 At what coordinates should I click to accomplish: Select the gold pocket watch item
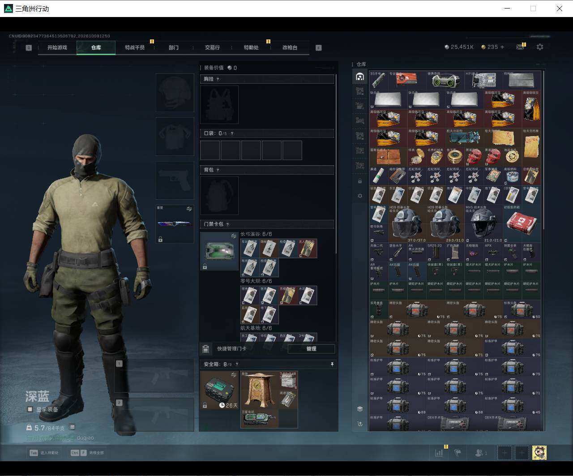coord(416,157)
